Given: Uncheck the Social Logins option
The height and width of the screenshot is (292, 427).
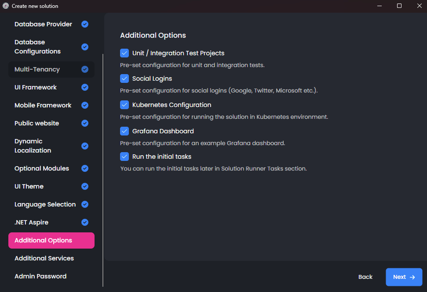Looking at the screenshot, I should [x=124, y=78].
